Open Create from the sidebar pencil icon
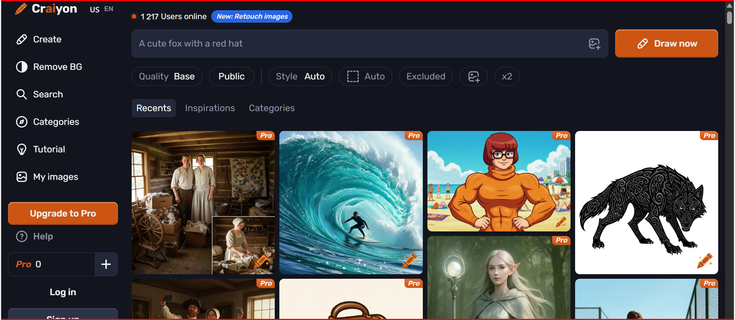This screenshot has height=320, width=735. [22, 39]
